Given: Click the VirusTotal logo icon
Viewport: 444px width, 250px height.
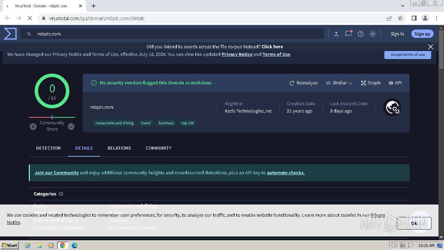Looking at the screenshot, I should (10, 34).
